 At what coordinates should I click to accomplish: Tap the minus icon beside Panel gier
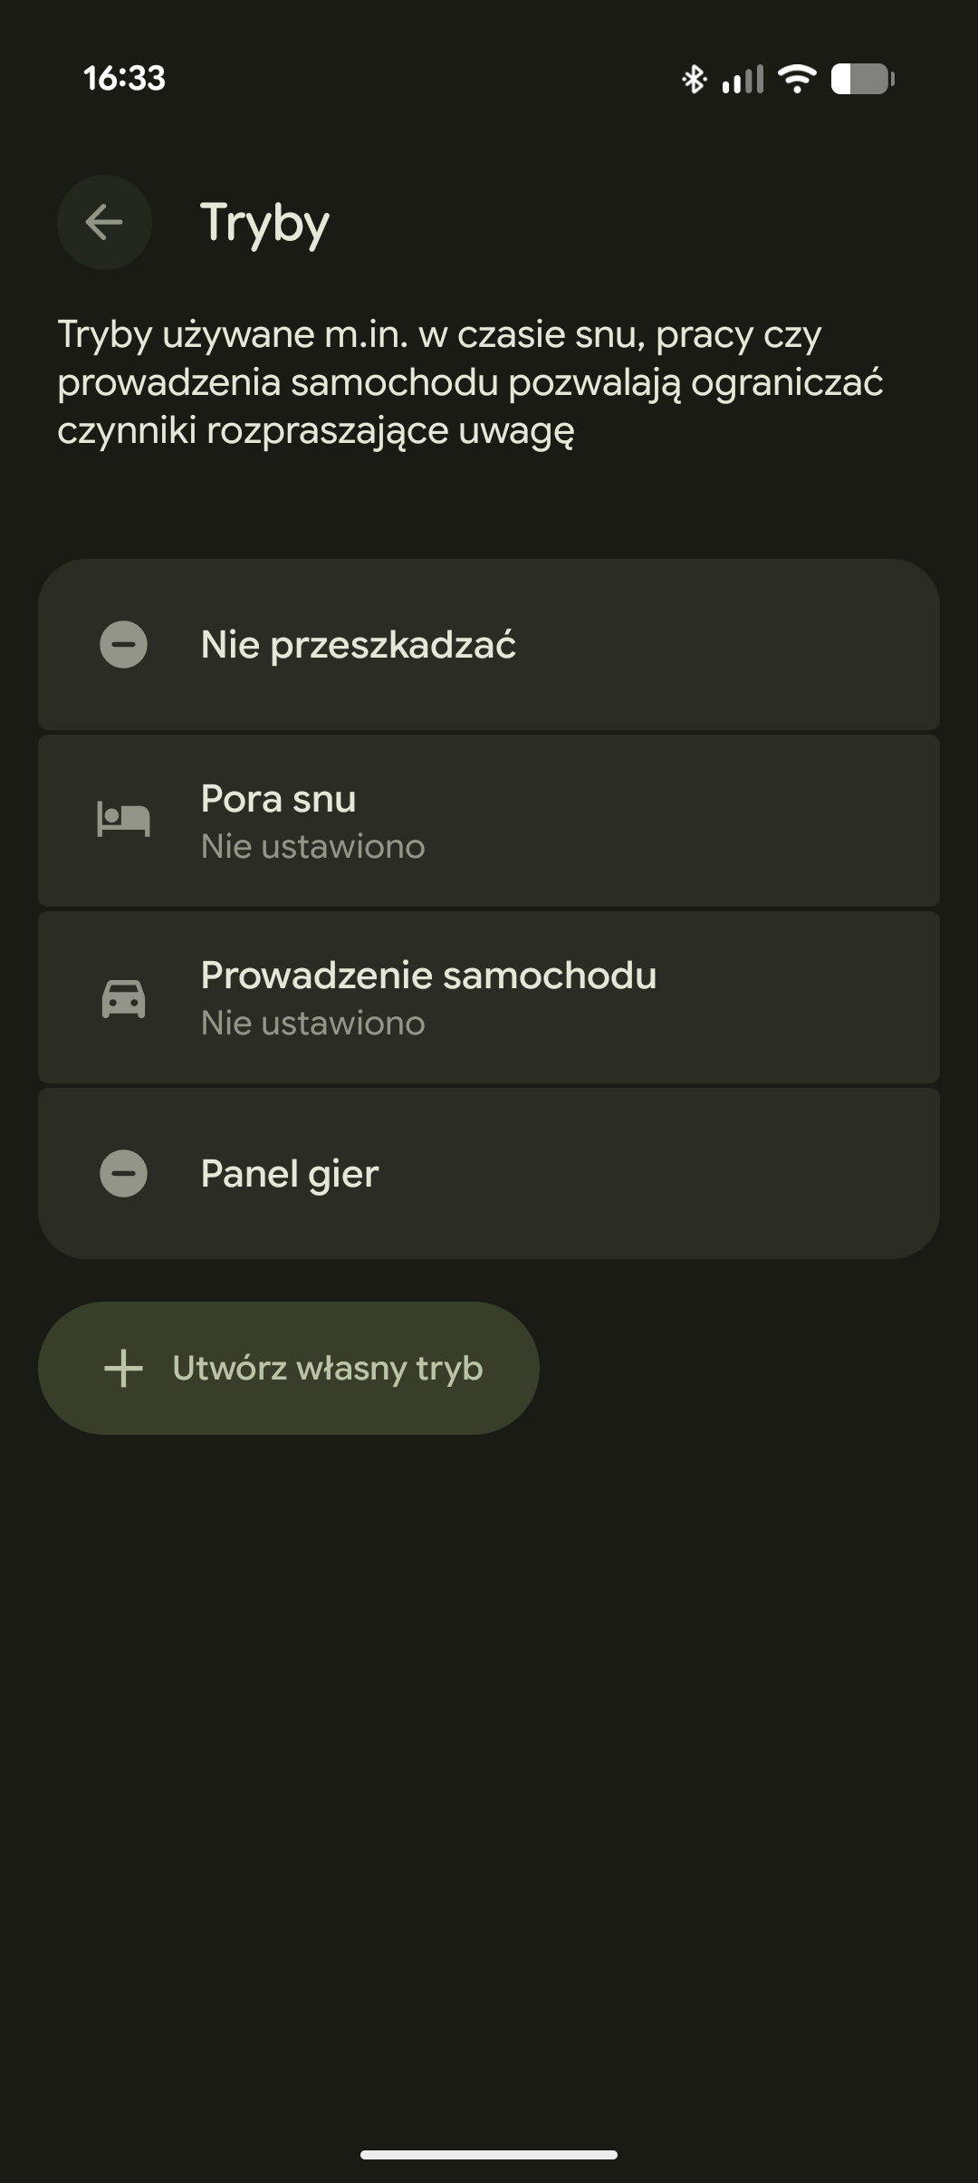tap(123, 1174)
